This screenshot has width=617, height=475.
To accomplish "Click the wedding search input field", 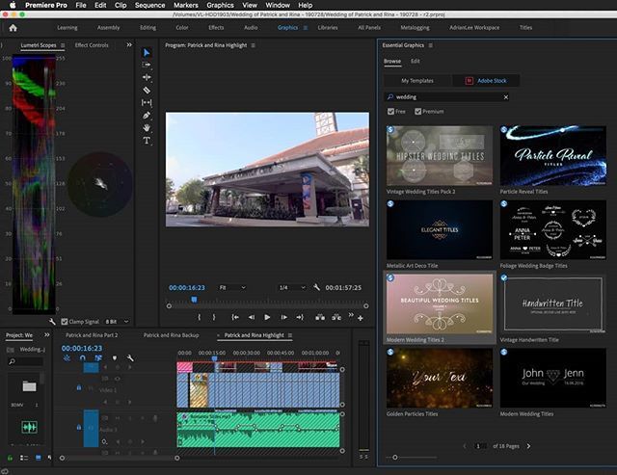I will coord(446,97).
